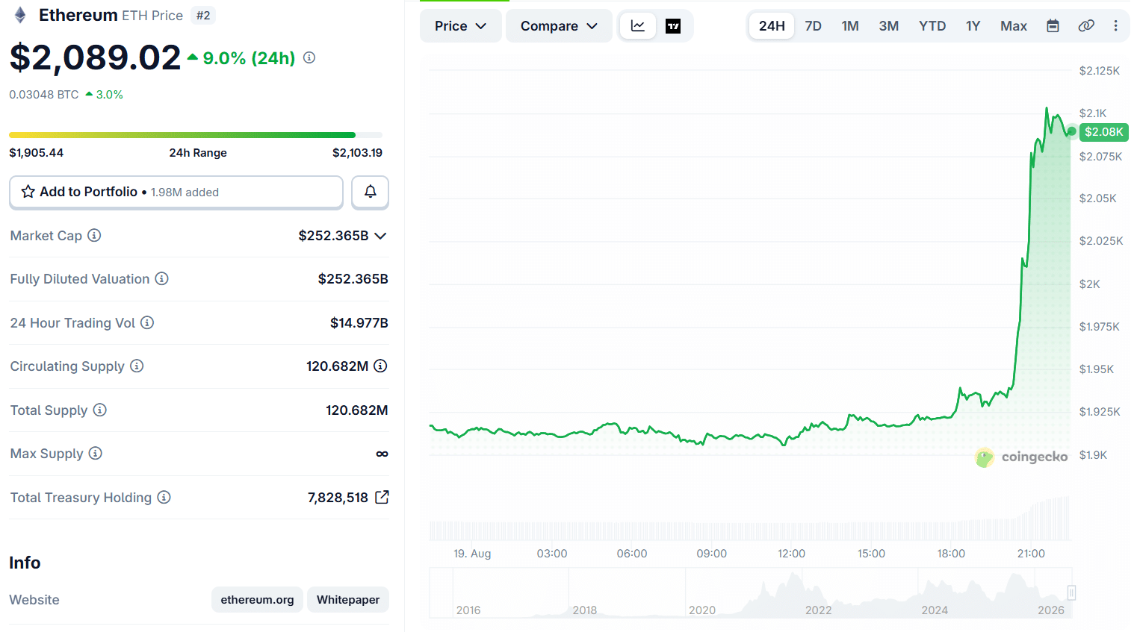Image resolution: width=1137 pixels, height=632 pixels.
Task: Select the 3M time range tab
Action: point(888,26)
